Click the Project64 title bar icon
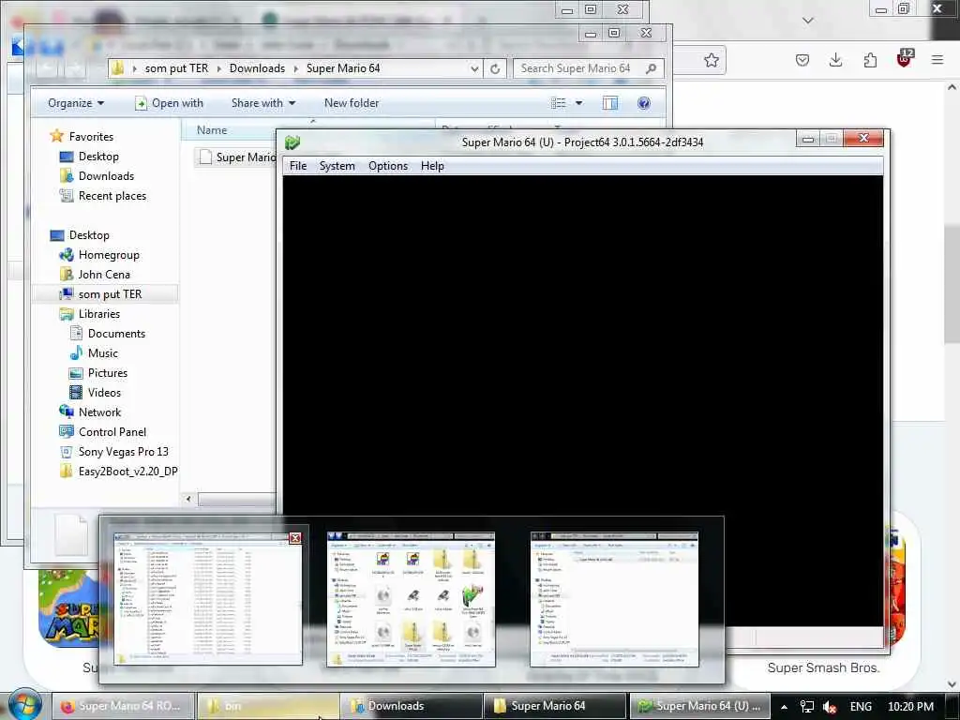The image size is (960, 720). point(292,142)
